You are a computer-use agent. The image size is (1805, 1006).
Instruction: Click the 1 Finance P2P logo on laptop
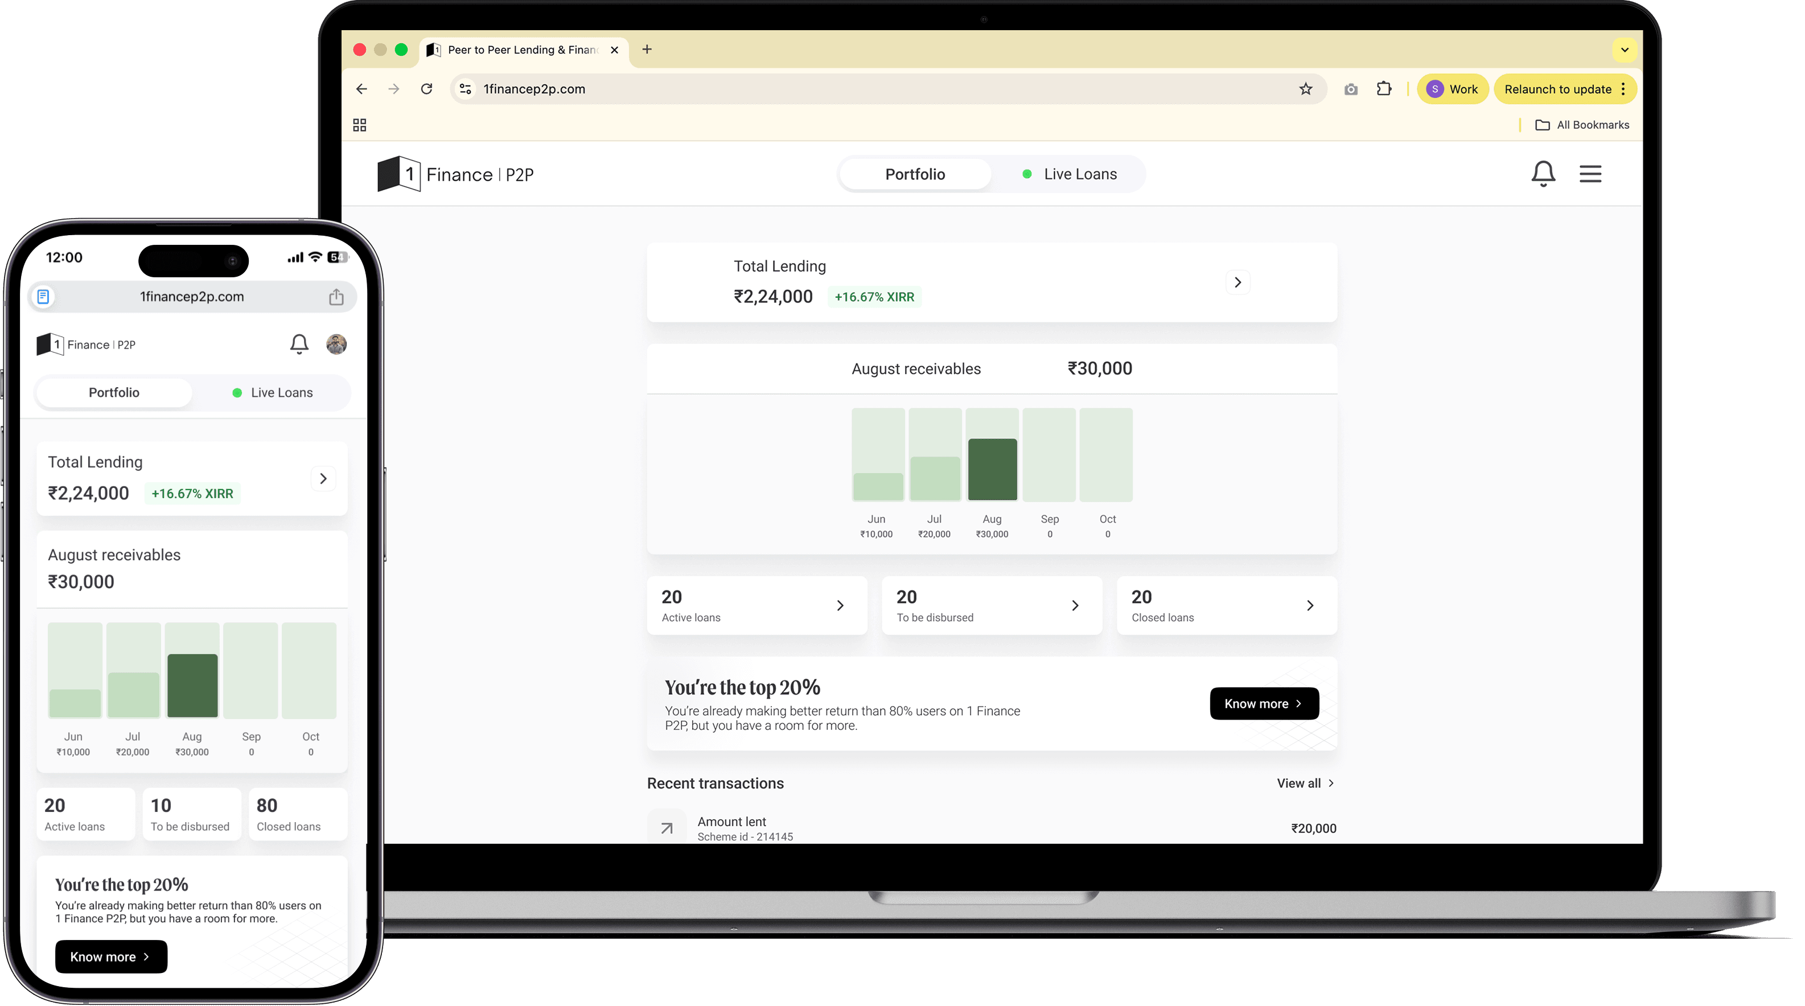pyautogui.click(x=455, y=174)
